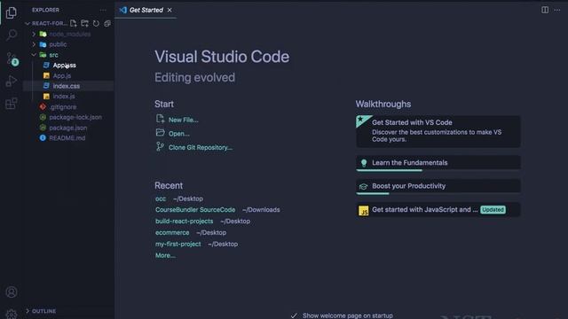Open recent project occ
The width and height of the screenshot is (568, 319).
(161, 198)
